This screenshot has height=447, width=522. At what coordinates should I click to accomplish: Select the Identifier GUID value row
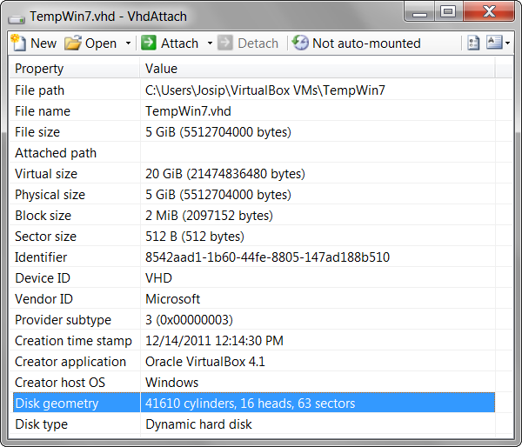[x=267, y=257]
